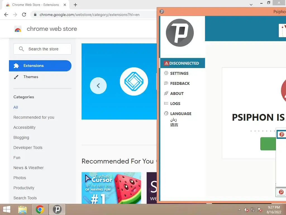Open the Custom Cursor extension card

111,188
